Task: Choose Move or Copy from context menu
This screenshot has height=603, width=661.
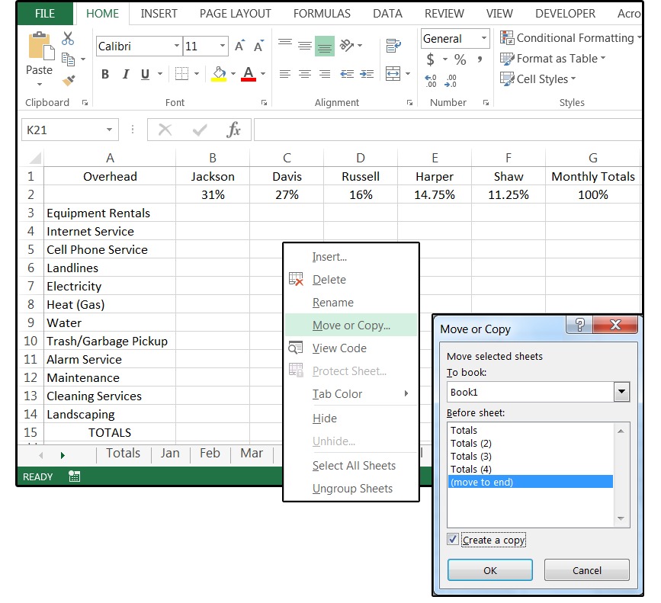Action: [x=351, y=326]
